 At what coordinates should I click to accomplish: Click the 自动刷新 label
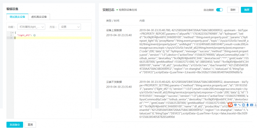209,10
